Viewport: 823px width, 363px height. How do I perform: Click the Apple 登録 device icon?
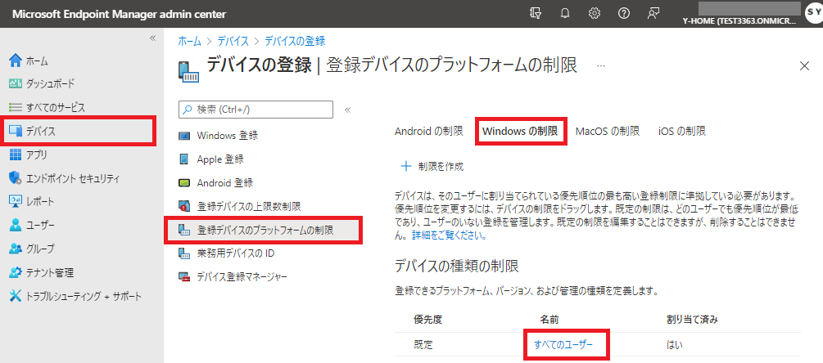[184, 159]
